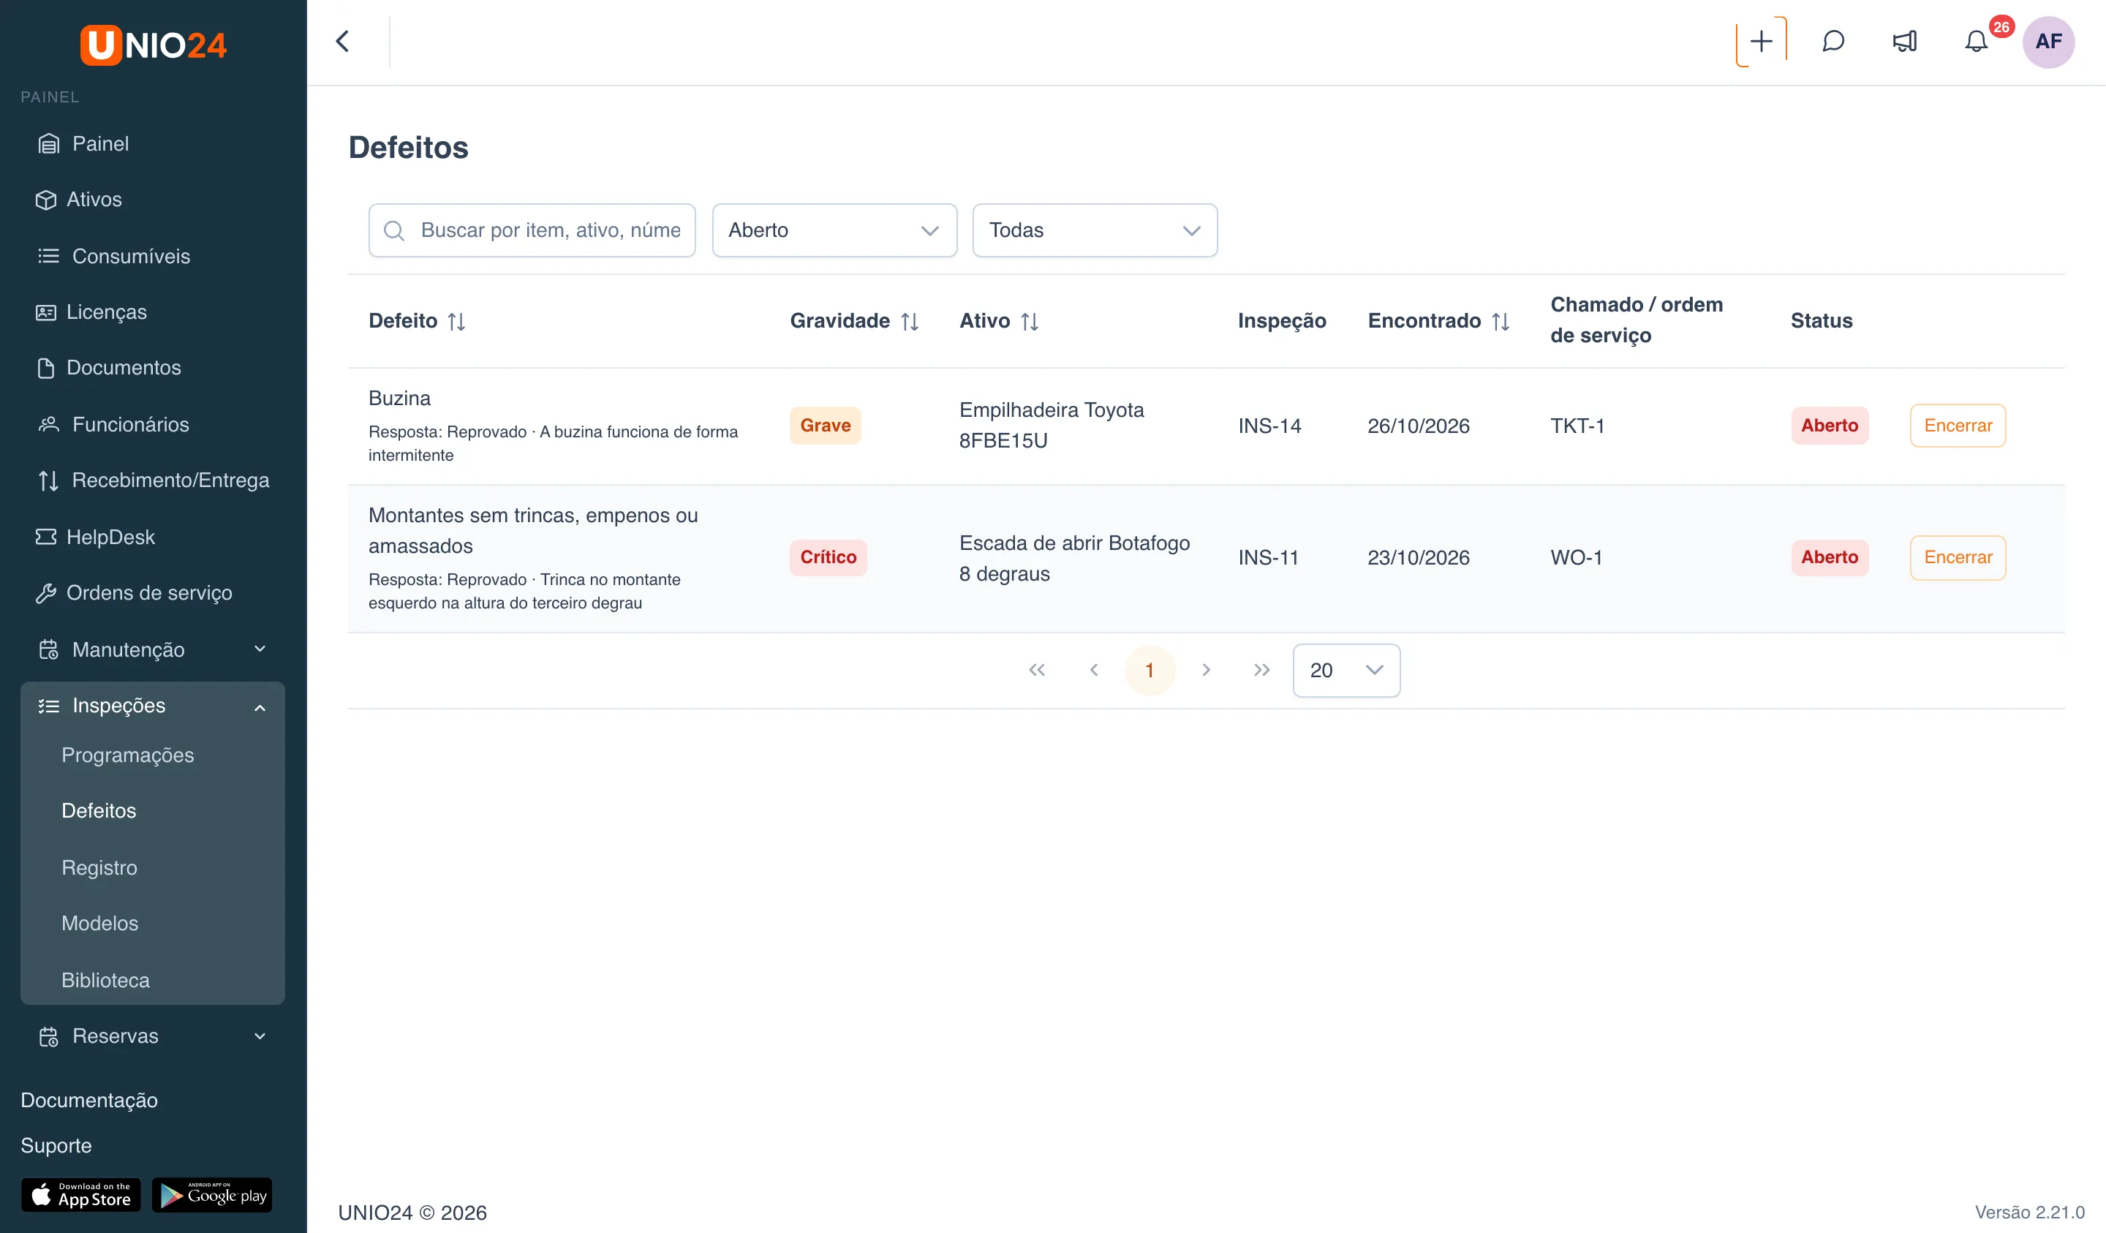2106x1233 pixels.
Task: Open the plus quick-add button
Action: [x=1761, y=41]
